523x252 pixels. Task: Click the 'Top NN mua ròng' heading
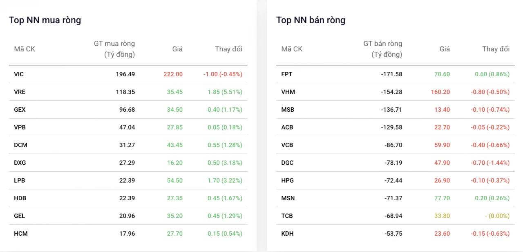[45, 20]
